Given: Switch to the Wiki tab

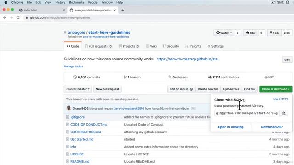Looking at the screenshot, I should point(151,46).
